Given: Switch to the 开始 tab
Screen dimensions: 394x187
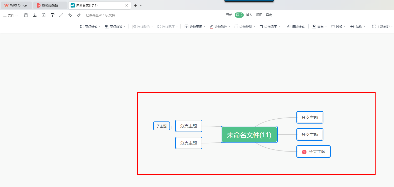Looking at the screenshot, I should pos(229,15).
